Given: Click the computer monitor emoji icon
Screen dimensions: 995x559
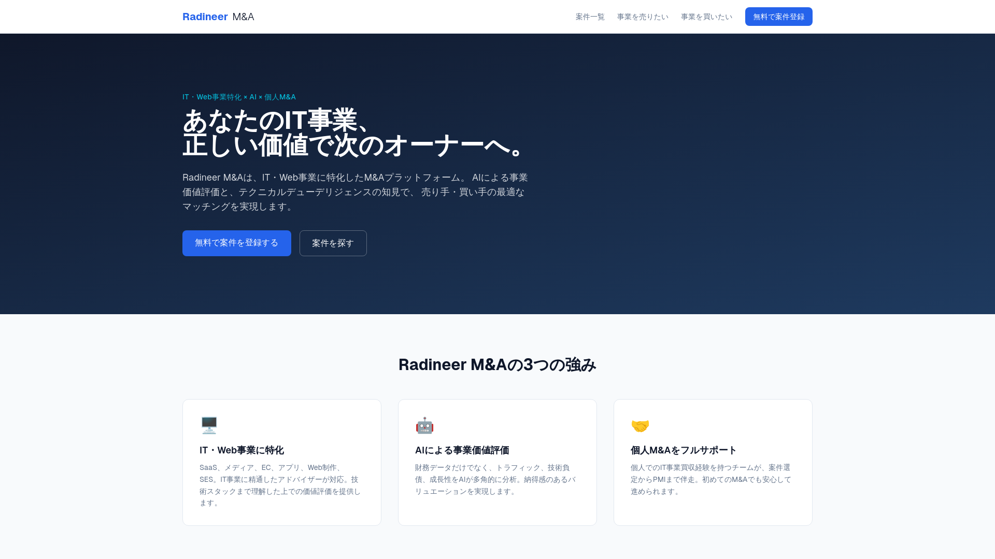Looking at the screenshot, I should [x=209, y=425].
